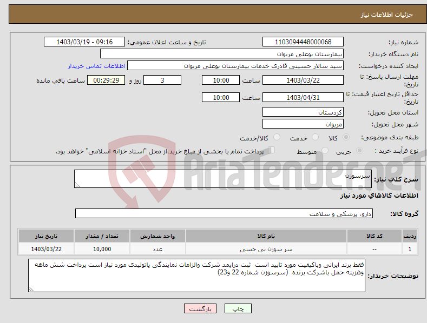Image resolution: width=427 pixels, height=323 pixels.
Task: Click the نام کالا column header
Action: coord(266,236)
